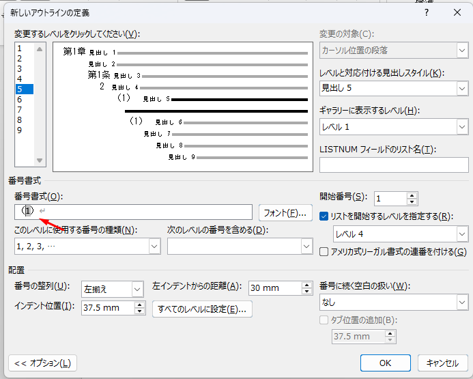Decrease the start number with down arrow
Image resolution: width=473 pixels, height=379 pixels.
coord(412,202)
